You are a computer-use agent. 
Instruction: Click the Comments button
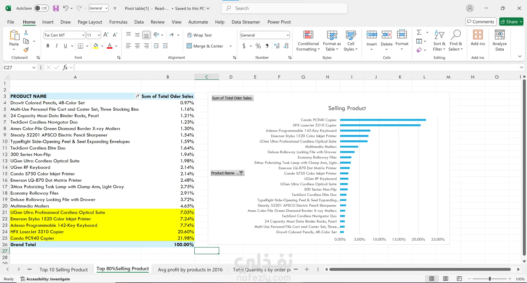point(481,22)
